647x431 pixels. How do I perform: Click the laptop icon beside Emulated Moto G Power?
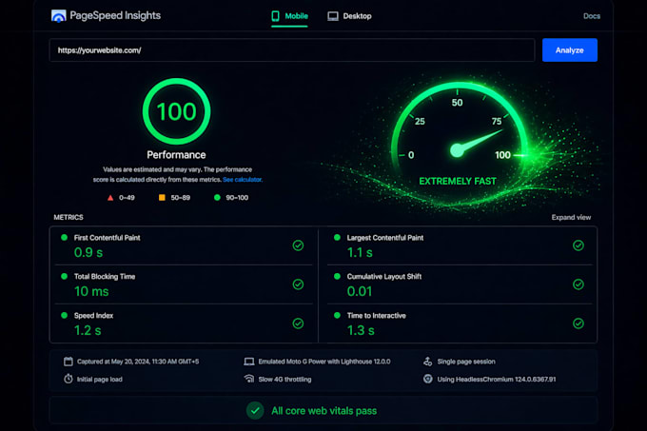click(249, 362)
